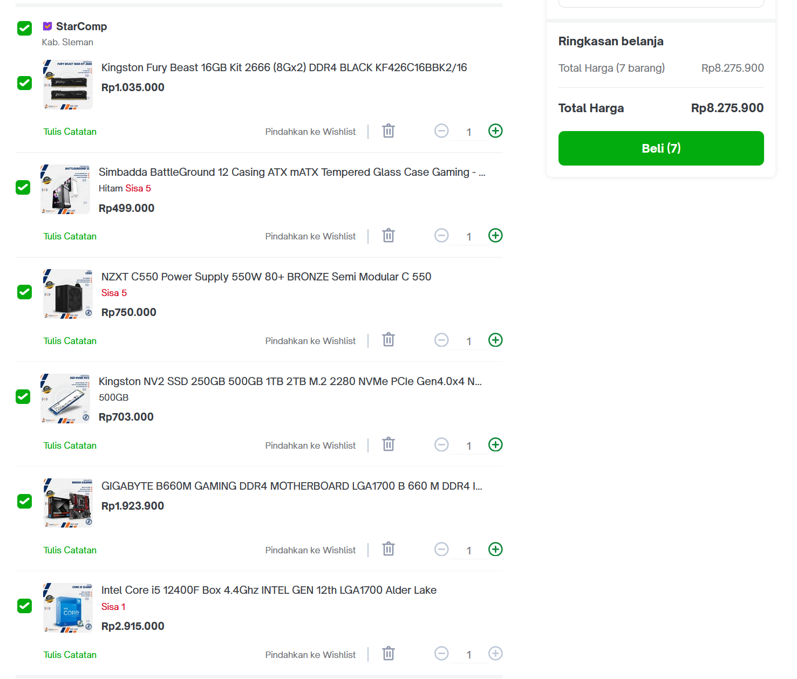Click StarComp official store badge icon
This screenshot has width=797, height=679.
point(47,26)
